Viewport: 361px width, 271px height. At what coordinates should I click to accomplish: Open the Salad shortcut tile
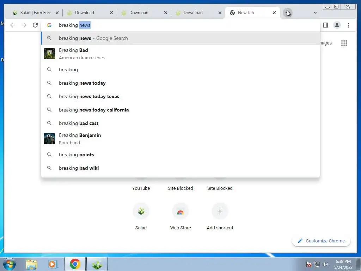(x=141, y=216)
